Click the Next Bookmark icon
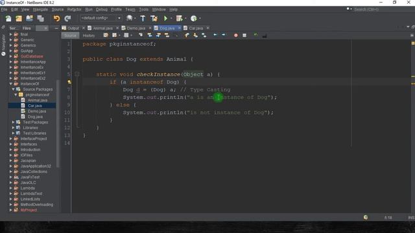Viewport: 415px width, 233px height. click(x=195, y=35)
